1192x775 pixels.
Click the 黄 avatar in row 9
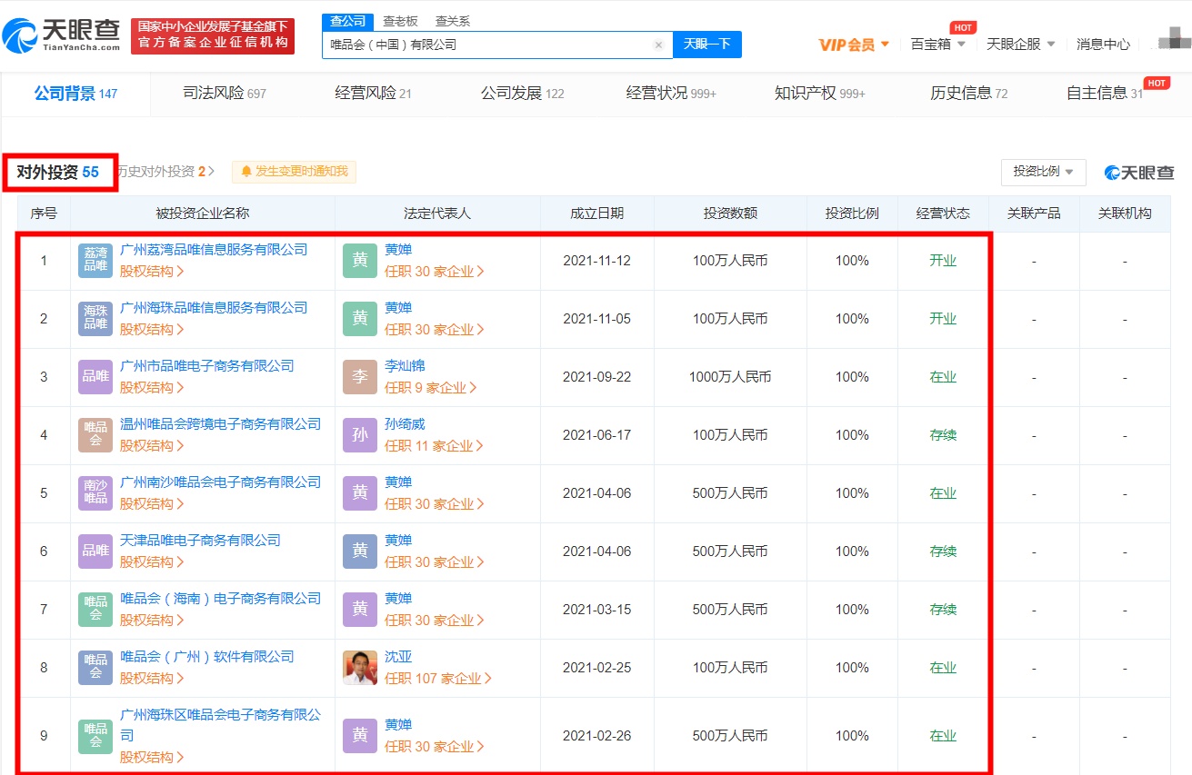point(360,736)
